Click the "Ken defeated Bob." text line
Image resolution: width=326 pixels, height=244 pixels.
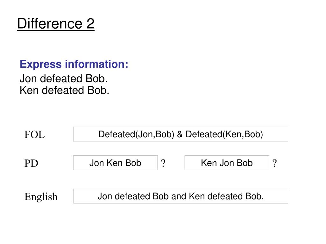coord(64,90)
